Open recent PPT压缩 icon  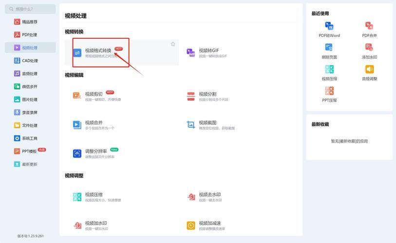[x=329, y=90]
